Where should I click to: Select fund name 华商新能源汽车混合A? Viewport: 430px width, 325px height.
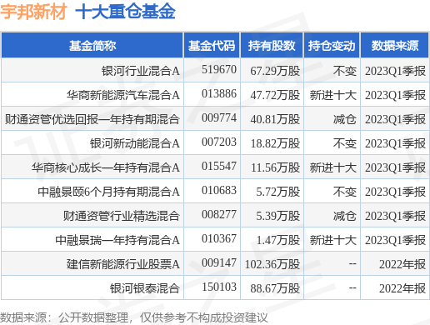123,95
